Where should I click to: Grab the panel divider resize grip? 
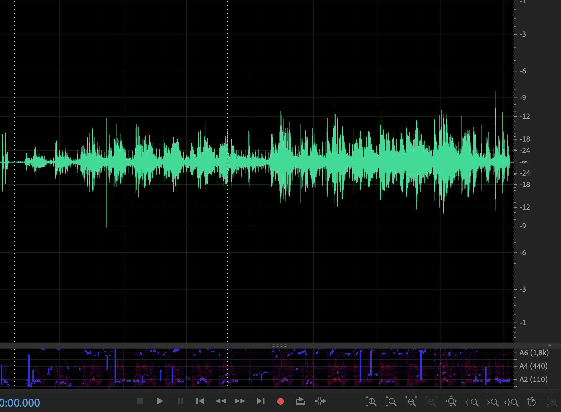(x=279, y=345)
